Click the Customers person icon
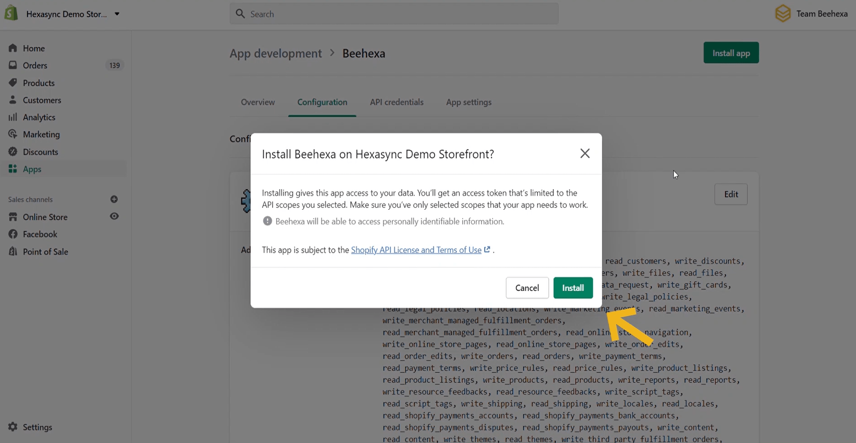Screen dimensions: 856x443 click(13, 100)
